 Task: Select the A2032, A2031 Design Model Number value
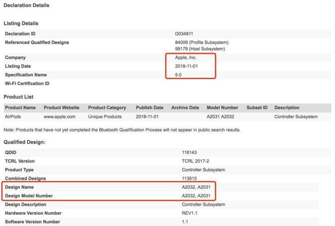[196, 196]
